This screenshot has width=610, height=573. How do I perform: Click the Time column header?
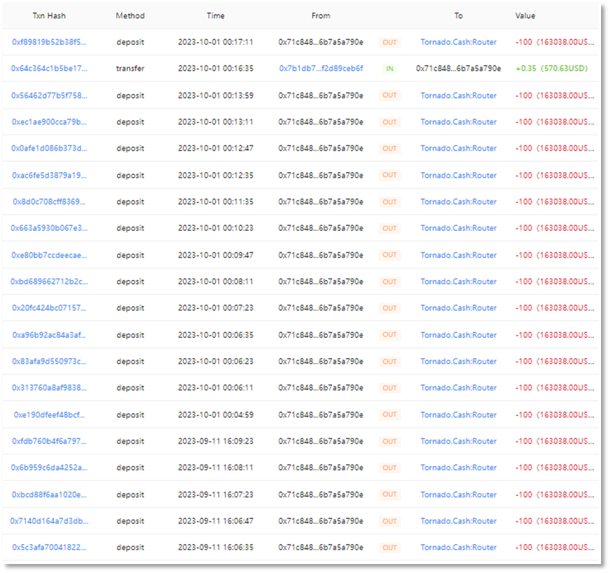[215, 15]
